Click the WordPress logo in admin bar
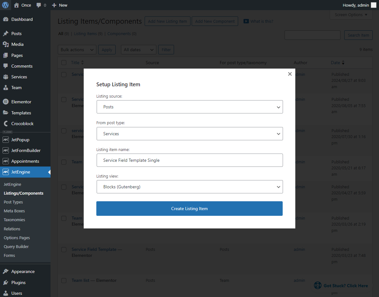 coord(5,5)
